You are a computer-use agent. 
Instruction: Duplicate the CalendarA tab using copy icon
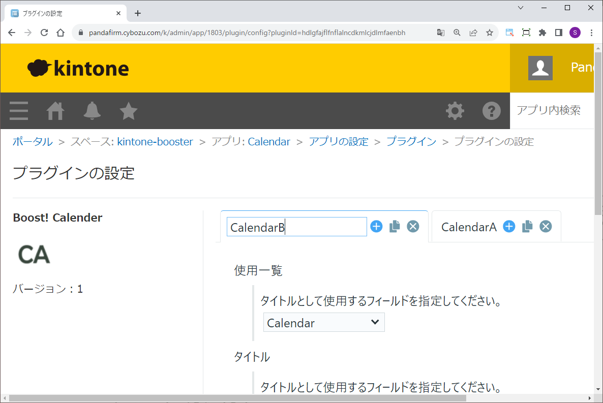(x=527, y=227)
